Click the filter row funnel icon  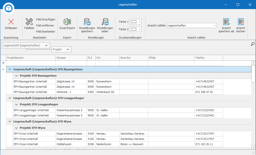click(3, 63)
